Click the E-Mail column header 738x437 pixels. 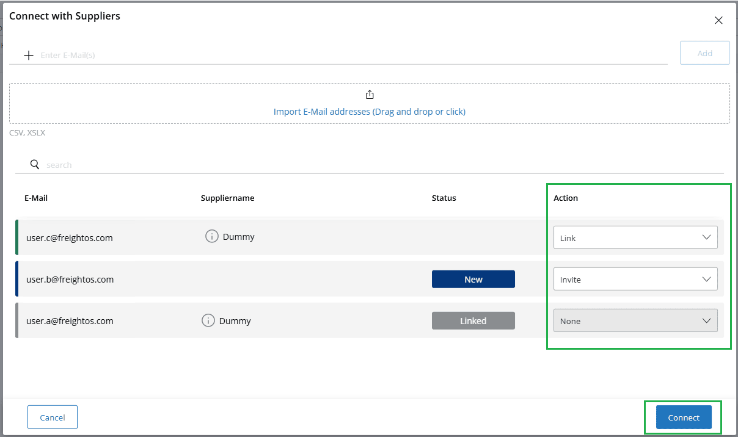pos(36,198)
